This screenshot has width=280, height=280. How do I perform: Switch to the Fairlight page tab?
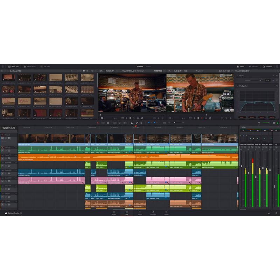point(153,213)
